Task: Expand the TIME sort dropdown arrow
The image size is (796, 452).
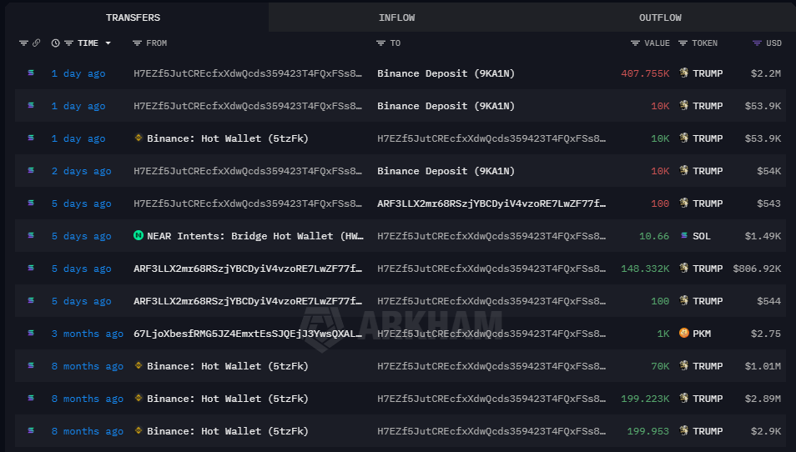Action: 108,43
